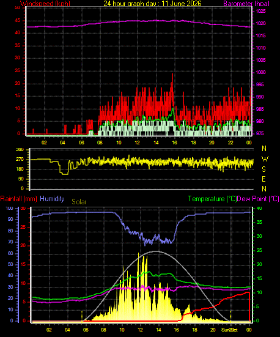Click the 100 humidity scale value
Viewport: 280px width, 337px height.
pos(9,209)
